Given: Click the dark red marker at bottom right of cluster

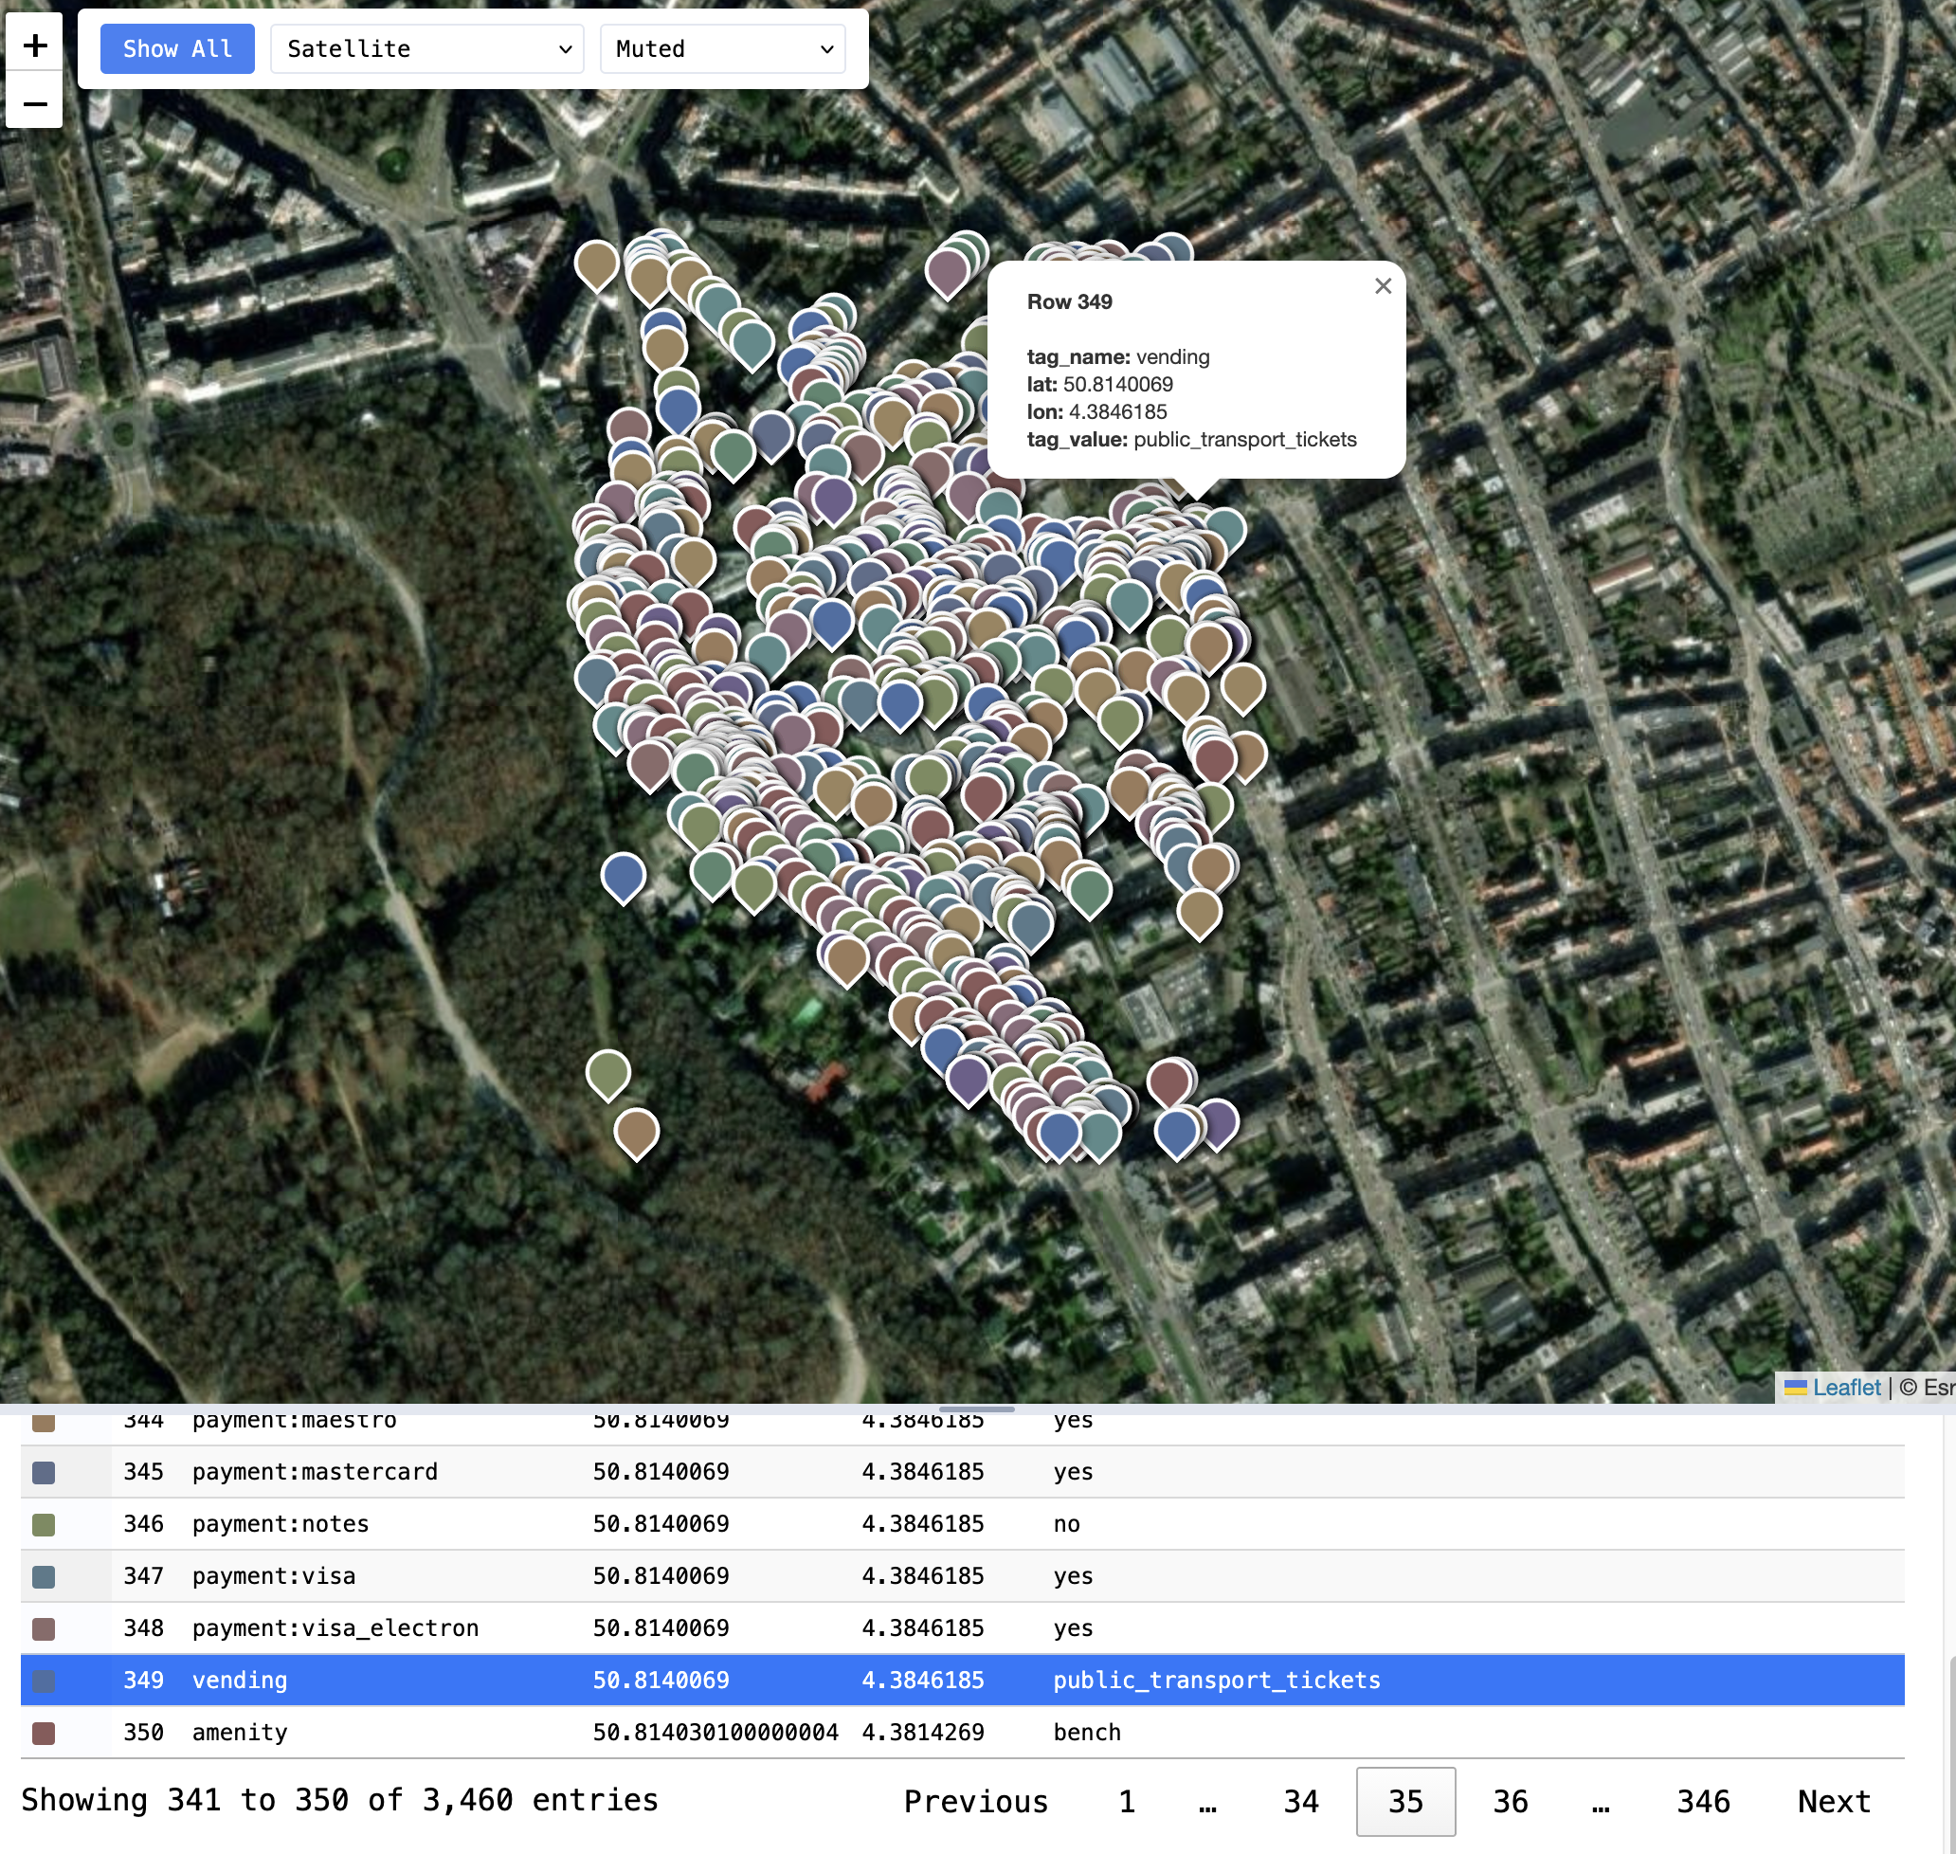Looking at the screenshot, I should click(x=1168, y=1081).
